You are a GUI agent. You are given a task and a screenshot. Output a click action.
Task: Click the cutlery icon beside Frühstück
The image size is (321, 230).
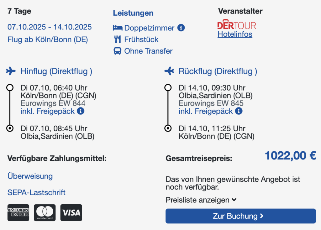118,39
